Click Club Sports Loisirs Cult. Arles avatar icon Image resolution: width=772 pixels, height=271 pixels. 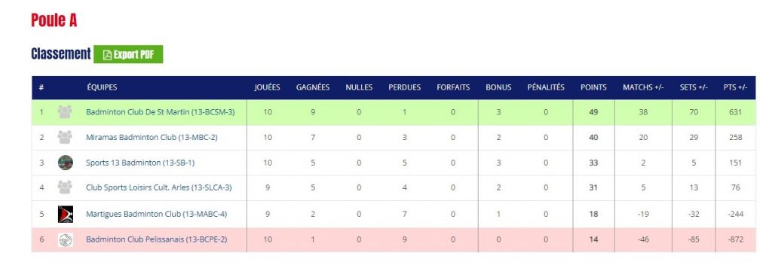(65, 187)
